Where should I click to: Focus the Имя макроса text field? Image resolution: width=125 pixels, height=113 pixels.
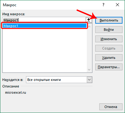click(44, 20)
